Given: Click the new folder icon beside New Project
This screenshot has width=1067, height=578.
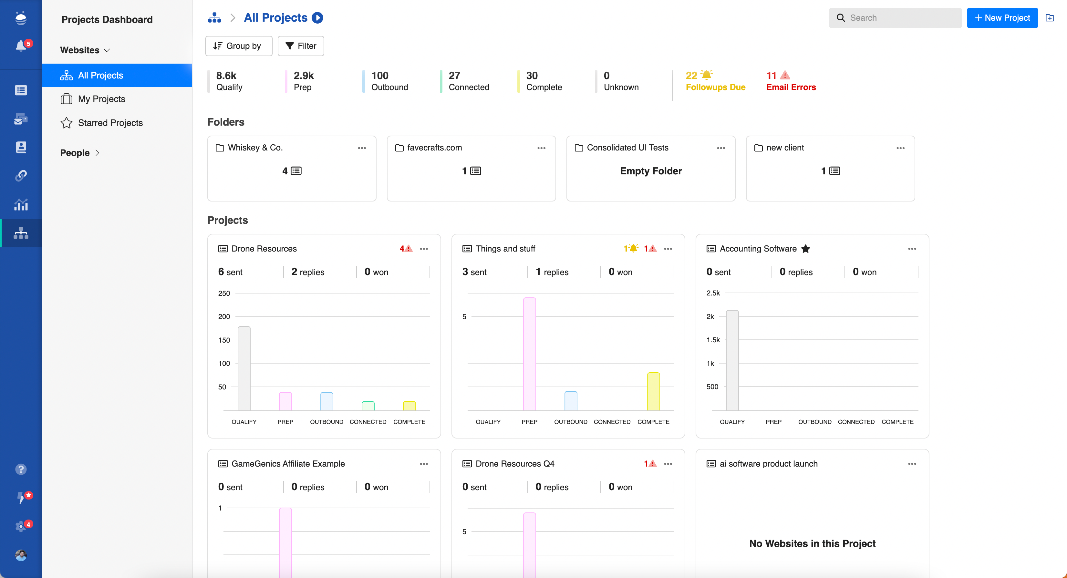Looking at the screenshot, I should tap(1050, 18).
